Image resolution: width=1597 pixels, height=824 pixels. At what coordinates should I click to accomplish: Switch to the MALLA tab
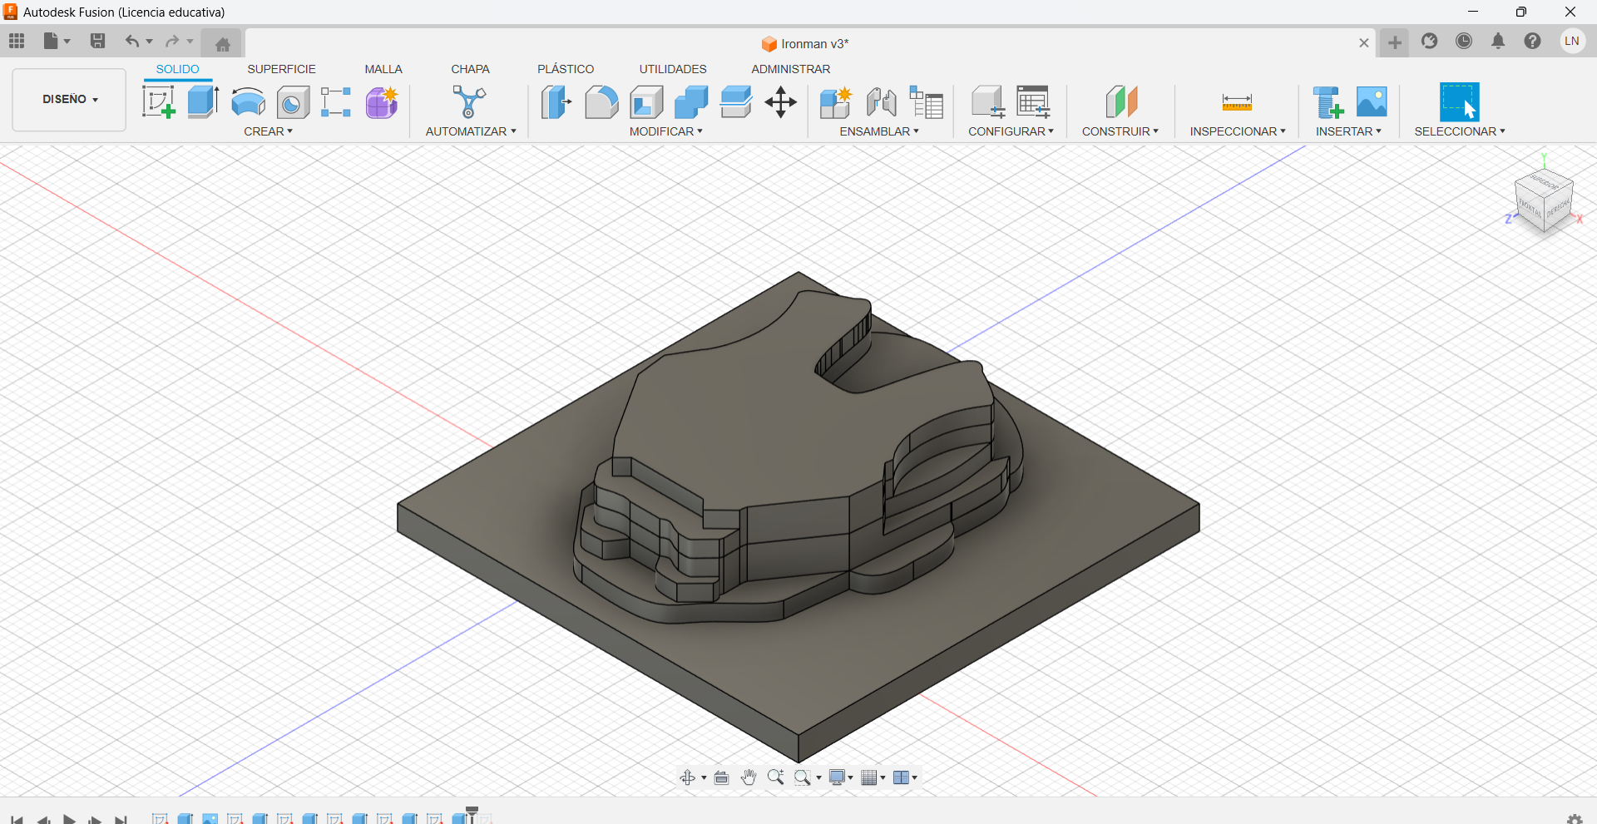pos(383,69)
